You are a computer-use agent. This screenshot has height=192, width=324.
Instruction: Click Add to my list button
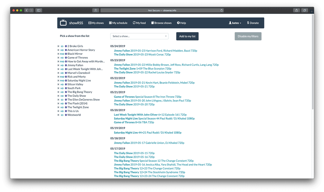pyautogui.click(x=187, y=36)
